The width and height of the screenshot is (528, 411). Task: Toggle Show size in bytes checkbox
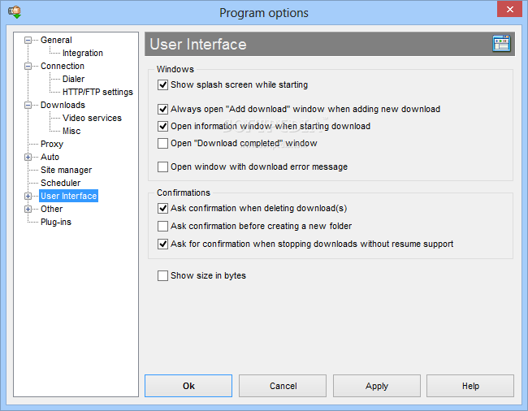coord(162,275)
